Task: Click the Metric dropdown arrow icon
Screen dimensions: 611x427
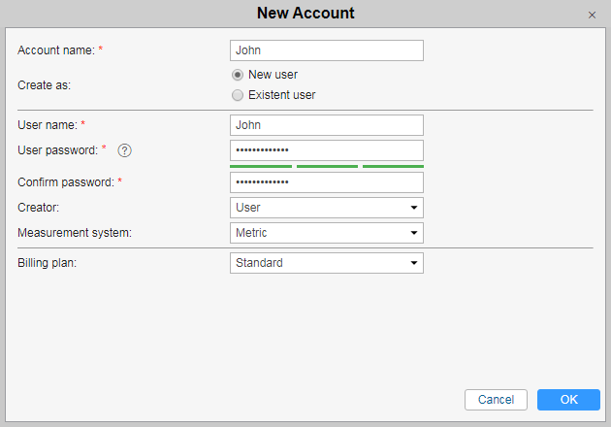Action: (414, 233)
